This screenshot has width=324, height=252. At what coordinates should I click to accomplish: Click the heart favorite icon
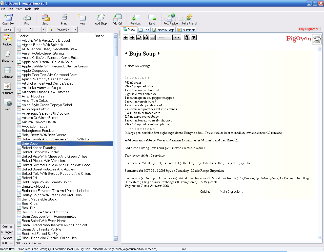[x=194, y=37]
